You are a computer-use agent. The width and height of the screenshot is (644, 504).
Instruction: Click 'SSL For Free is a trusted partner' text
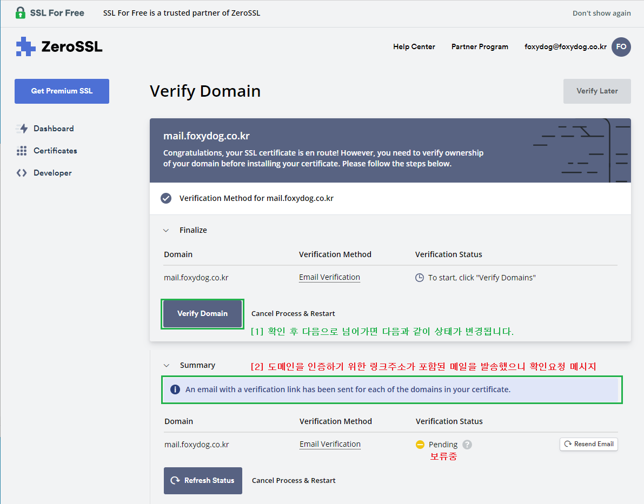pyautogui.click(x=182, y=13)
